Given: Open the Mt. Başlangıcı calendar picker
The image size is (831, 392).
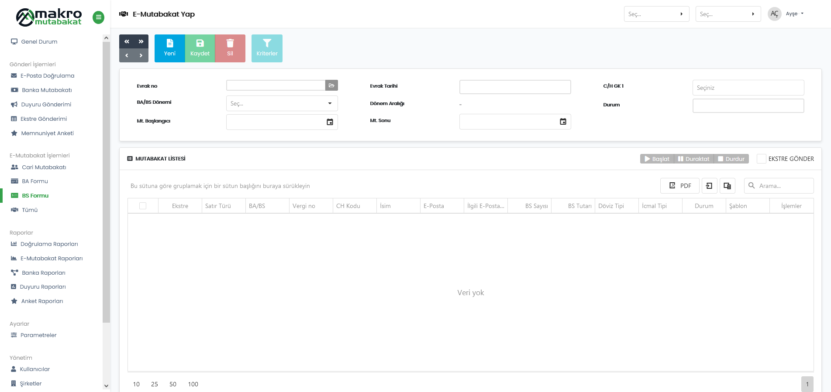Looking at the screenshot, I should [x=330, y=122].
